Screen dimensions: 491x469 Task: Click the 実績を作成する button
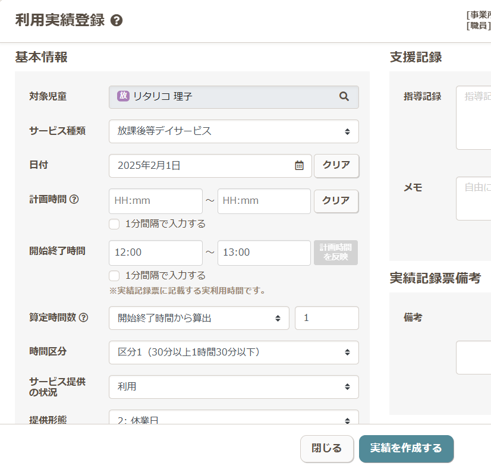406,448
